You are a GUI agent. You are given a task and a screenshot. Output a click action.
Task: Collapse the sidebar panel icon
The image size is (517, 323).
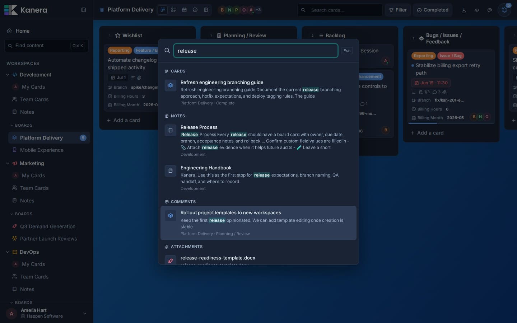tap(84, 10)
